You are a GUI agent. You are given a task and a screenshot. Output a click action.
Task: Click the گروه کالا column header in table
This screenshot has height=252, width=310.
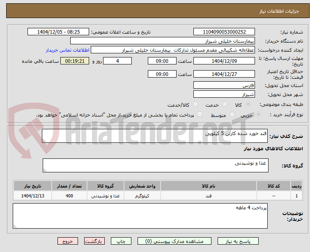coord(106,186)
